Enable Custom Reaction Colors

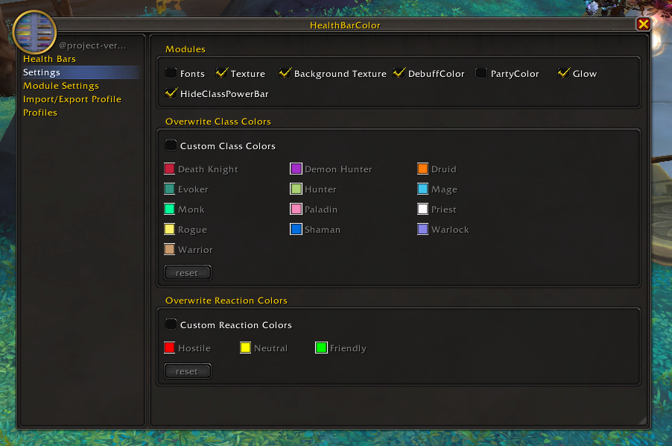coord(171,324)
